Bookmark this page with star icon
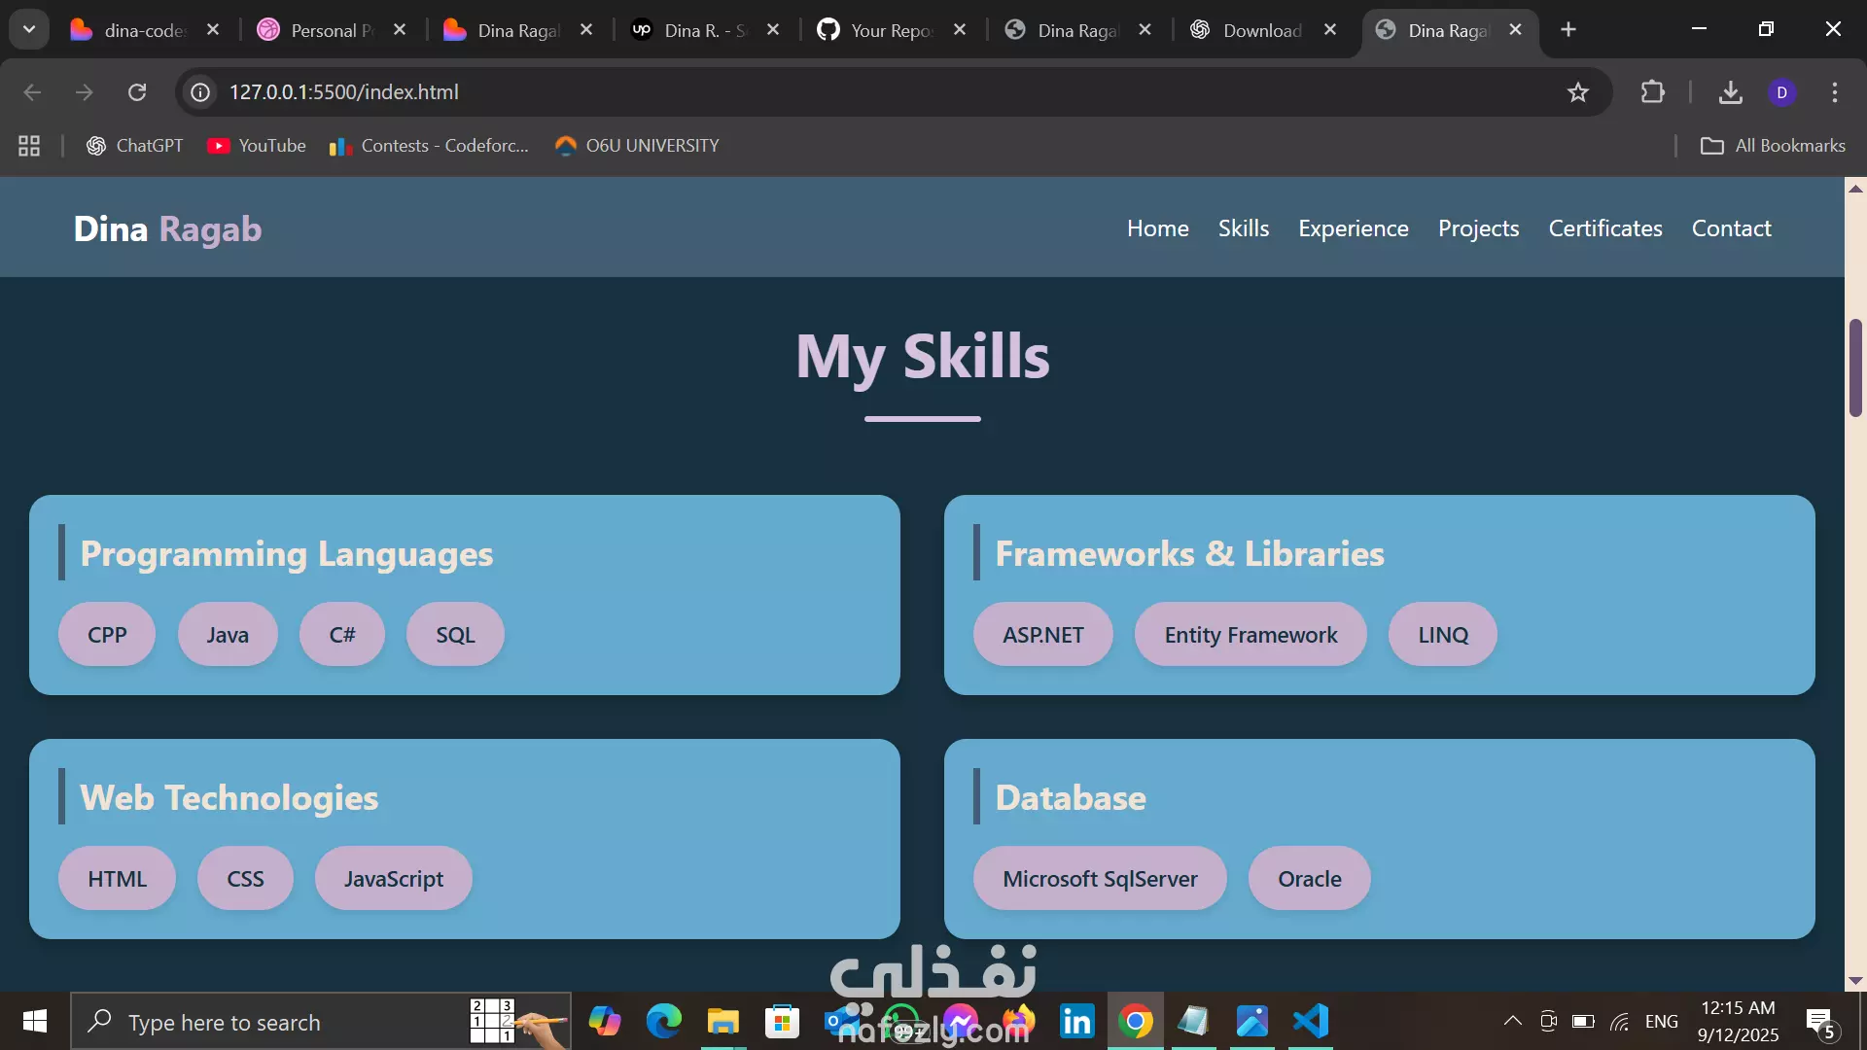The height and width of the screenshot is (1050, 1867). 1577,92
